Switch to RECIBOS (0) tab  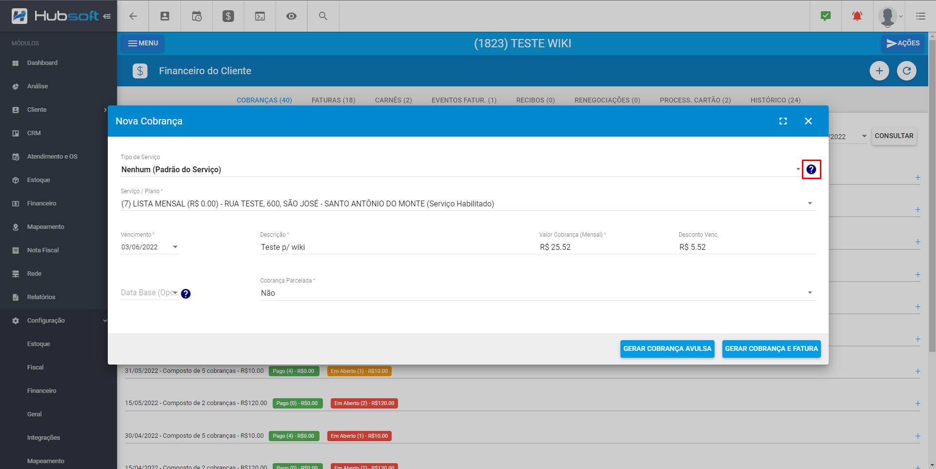coord(536,100)
